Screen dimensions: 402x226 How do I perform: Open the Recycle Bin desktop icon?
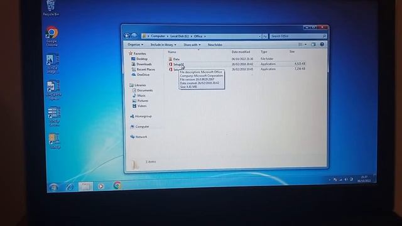[51, 8]
